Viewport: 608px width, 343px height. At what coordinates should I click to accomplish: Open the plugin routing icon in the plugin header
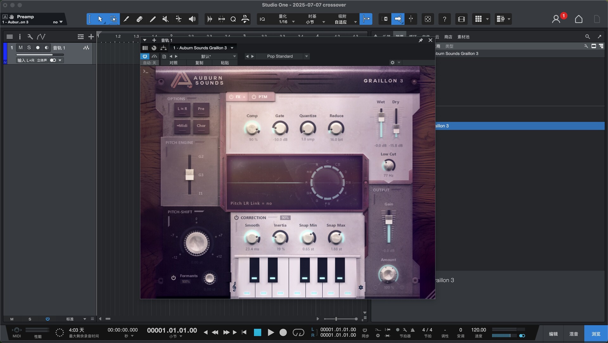coord(163,48)
